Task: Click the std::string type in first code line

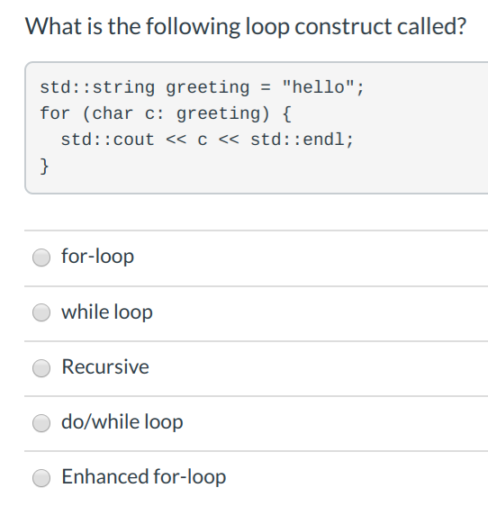Action: pyautogui.click(x=97, y=87)
